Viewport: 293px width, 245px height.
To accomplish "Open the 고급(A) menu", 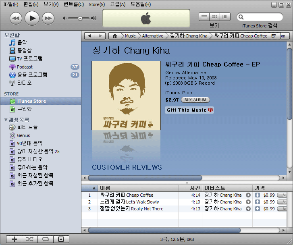I will (x=118, y=4).
